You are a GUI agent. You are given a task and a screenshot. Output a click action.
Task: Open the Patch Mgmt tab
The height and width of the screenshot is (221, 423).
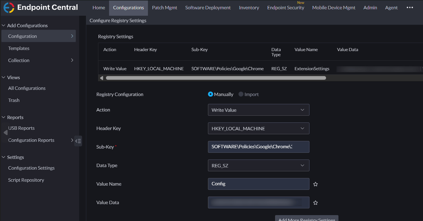(x=165, y=8)
